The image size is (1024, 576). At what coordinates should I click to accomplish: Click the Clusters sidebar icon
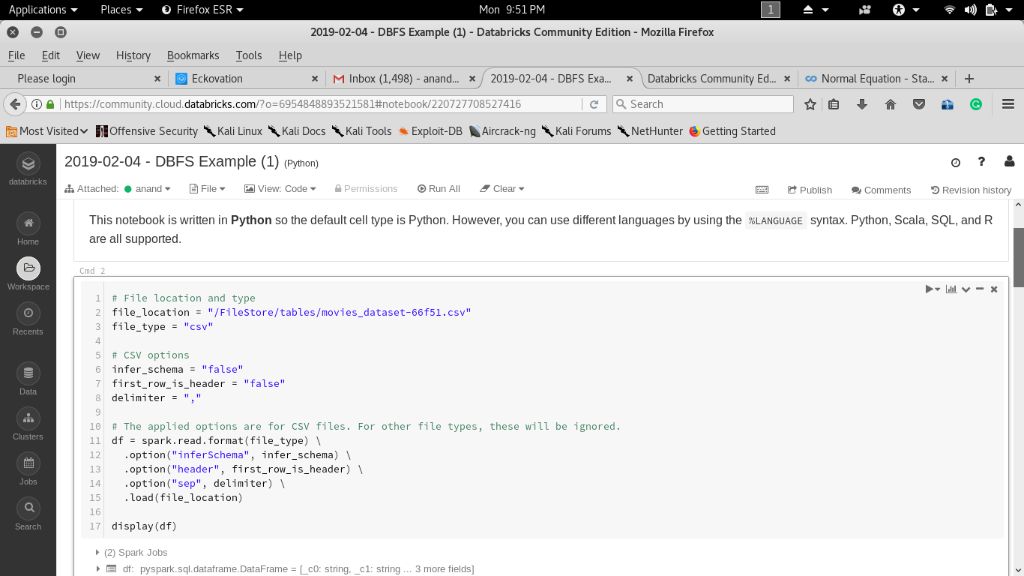click(28, 418)
